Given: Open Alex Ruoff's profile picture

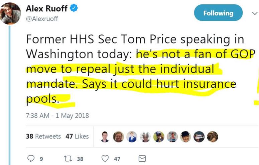Looking at the screenshot, I should 10,14.
